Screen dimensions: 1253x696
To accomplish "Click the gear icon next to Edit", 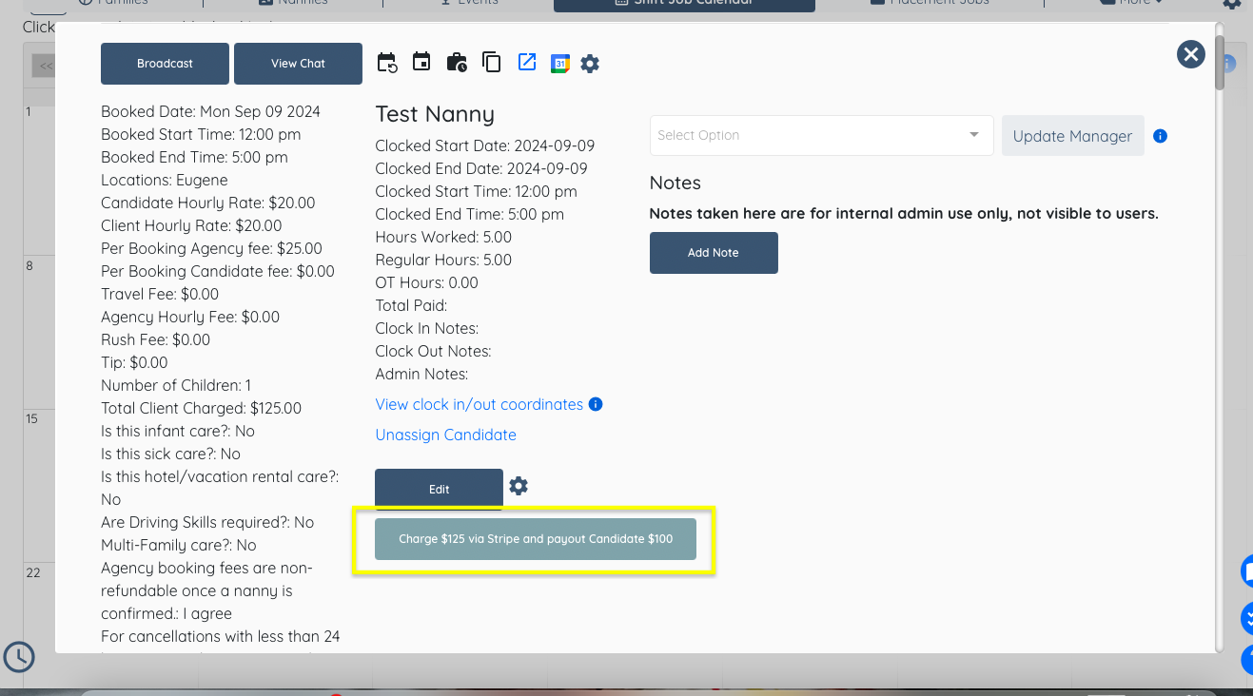I will click(x=519, y=486).
